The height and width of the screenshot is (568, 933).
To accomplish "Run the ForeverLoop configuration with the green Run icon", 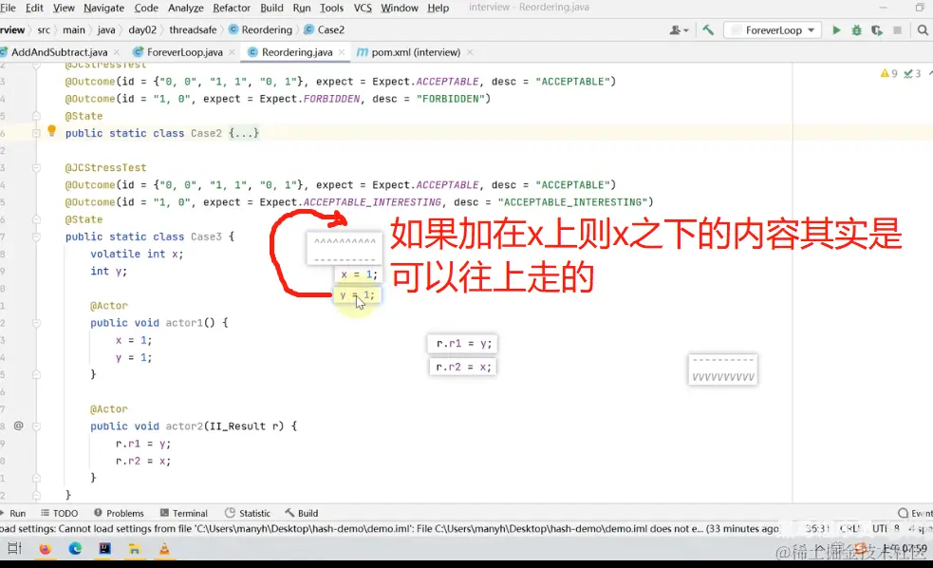I will click(x=836, y=29).
